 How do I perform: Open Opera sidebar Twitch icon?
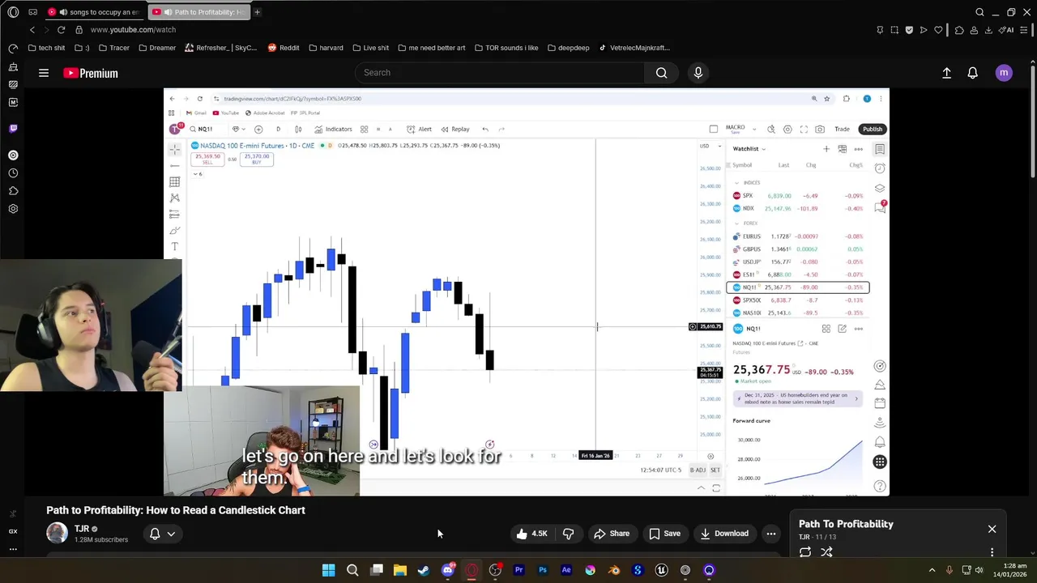coord(13,128)
